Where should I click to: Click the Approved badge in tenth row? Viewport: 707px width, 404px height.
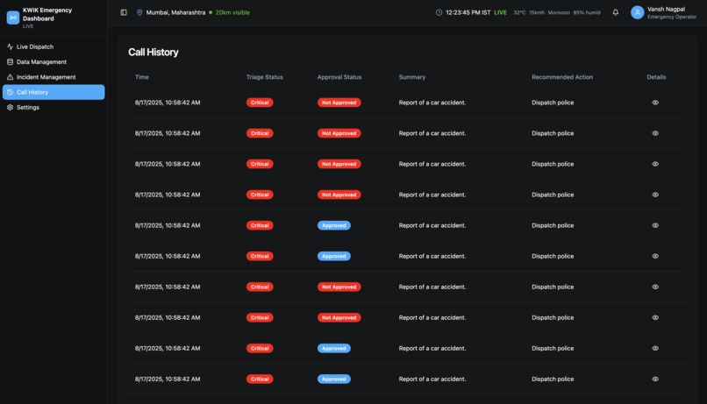tap(333, 379)
